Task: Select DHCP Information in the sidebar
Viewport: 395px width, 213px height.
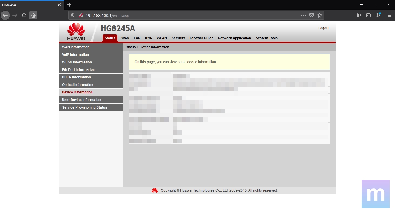Action: [x=76, y=77]
